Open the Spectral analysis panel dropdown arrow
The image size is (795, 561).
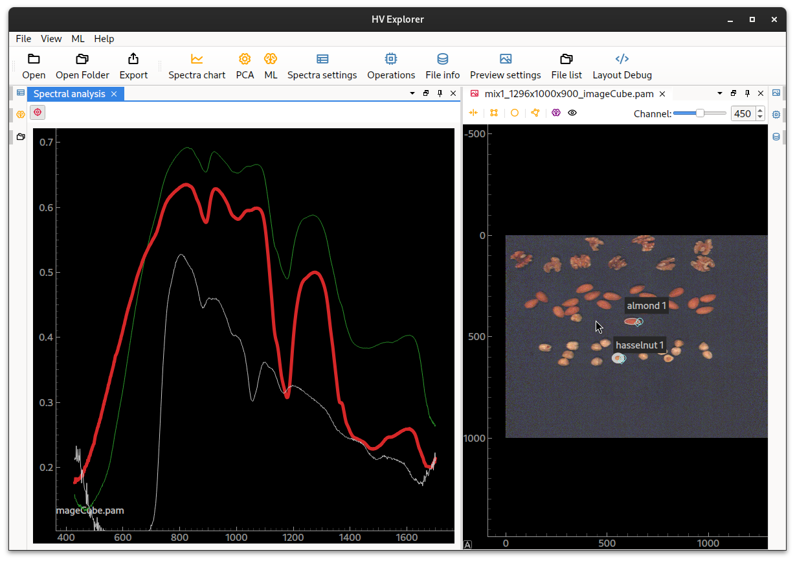[x=412, y=93]
